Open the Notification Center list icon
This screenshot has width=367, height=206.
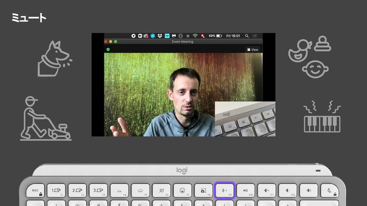[255, 36]
